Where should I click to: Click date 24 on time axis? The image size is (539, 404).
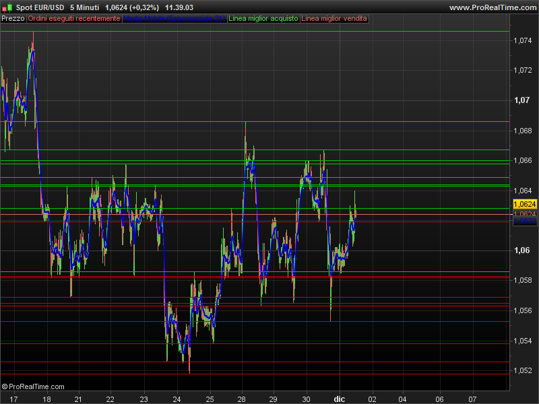point(177,399)
